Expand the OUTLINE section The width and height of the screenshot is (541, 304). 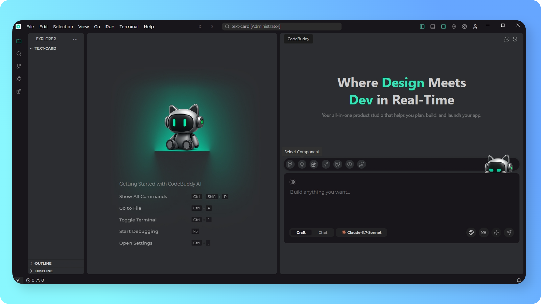[x=56, y=263]
